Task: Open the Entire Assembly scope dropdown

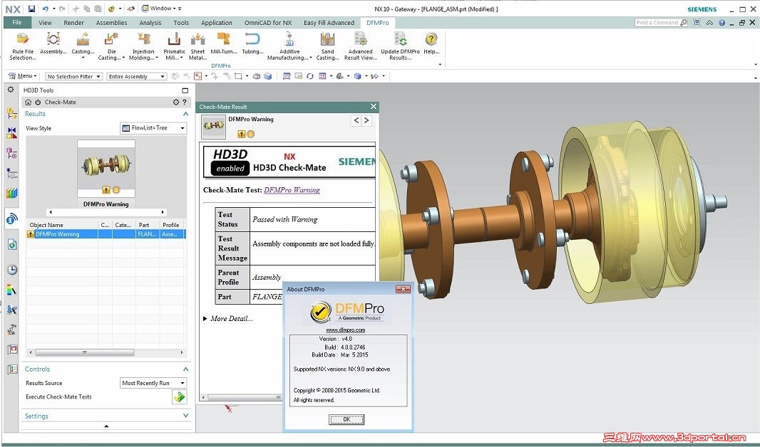Action: pos(137,76)
